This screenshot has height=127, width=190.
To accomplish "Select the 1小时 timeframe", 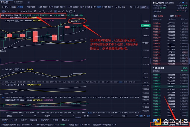I will pos(82,7).
